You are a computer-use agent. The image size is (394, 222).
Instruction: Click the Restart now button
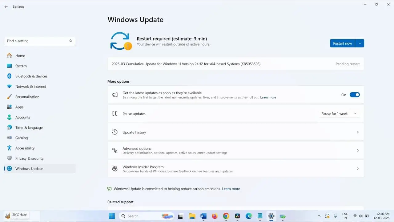tap(342, 43)
